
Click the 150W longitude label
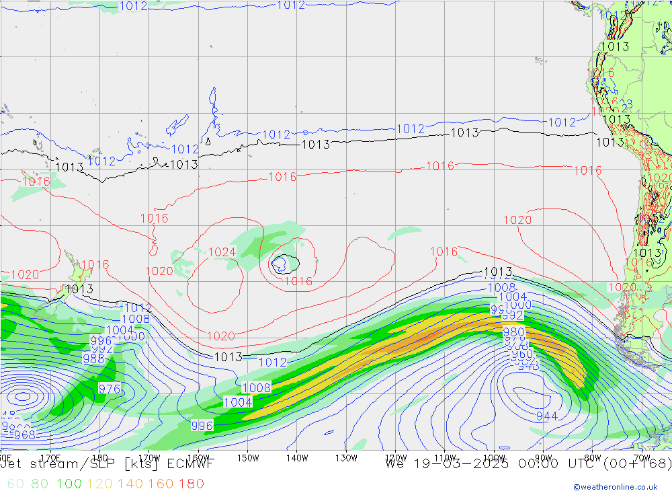pos(248,458)
